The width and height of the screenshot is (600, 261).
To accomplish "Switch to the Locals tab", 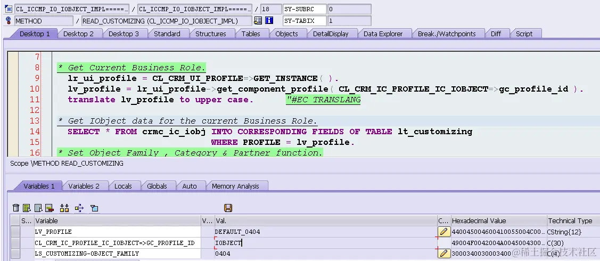I will coord(123,186).
